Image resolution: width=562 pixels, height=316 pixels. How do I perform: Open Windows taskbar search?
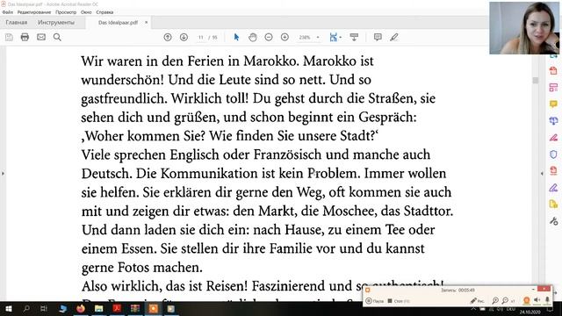coord(26,308)
